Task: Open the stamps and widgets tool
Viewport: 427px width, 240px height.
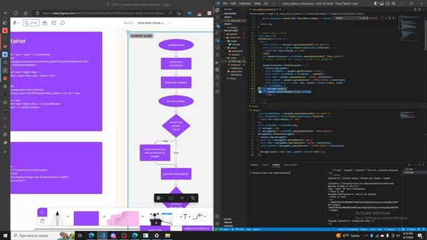Action: coord(161,219)
